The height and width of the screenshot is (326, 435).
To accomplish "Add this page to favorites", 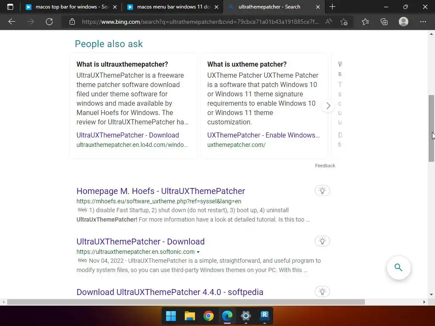I will point(344,22).
